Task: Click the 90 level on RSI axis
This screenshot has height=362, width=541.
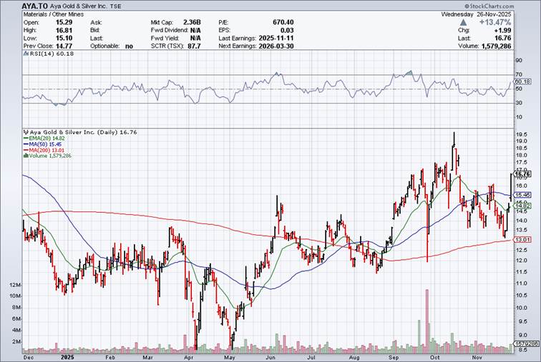Action: click(x=519, y=61)
